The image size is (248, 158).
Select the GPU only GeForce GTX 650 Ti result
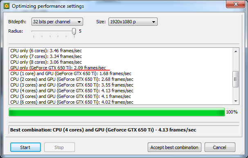(58, 68)
